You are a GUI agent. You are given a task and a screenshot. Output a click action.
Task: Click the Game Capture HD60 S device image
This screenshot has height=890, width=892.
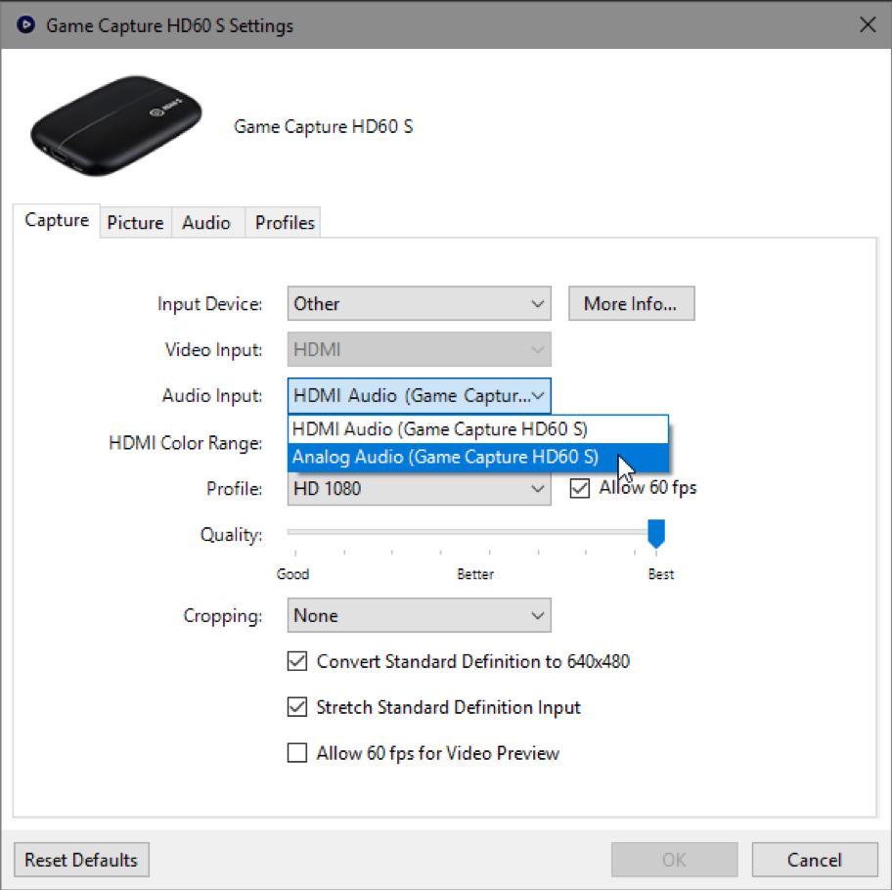click(x=116, y=126)
